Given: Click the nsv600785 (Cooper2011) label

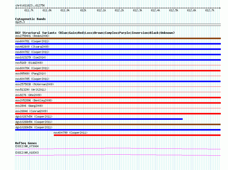Looking at the screenshot, I should (x=32, y=79).
